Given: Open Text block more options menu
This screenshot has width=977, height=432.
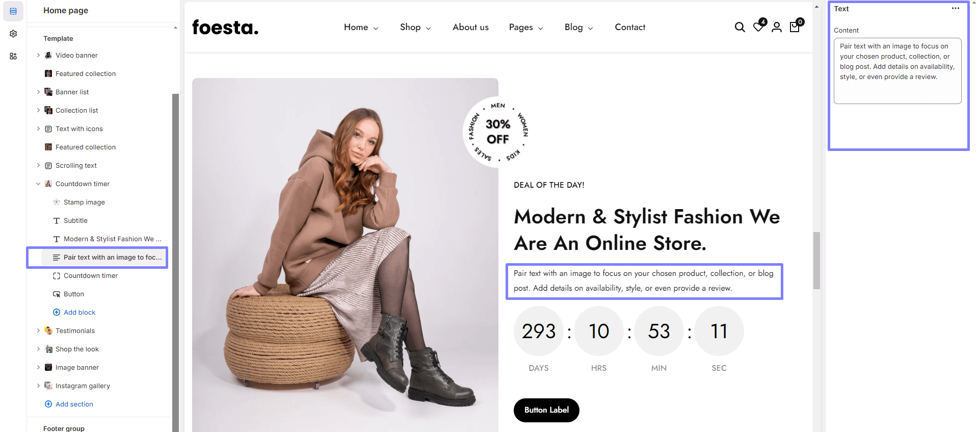Looking at the screenshot, I should 955,9.
